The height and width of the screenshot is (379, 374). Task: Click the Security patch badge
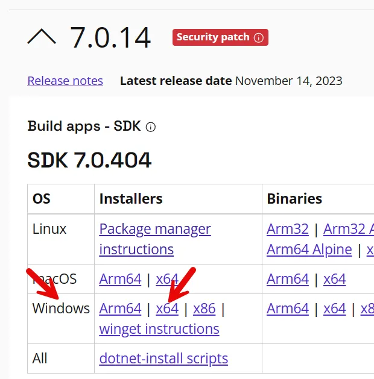220,37
